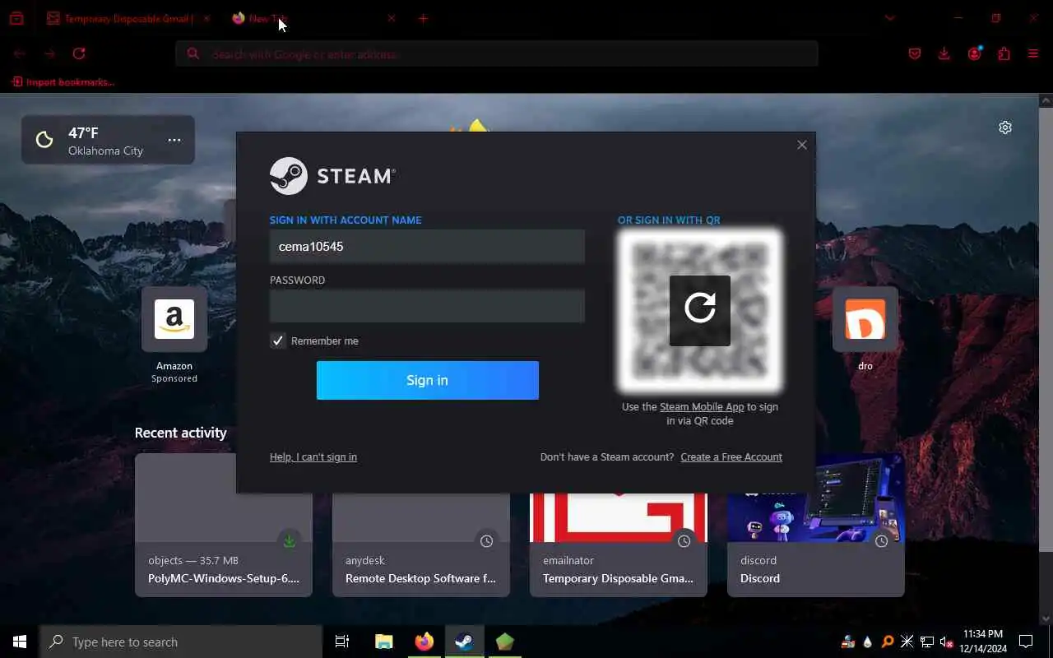Image resolution: width=1053 pixels, height=658 pixels.
Task: Click the taskbar clock showing 11:34 PM
Action: click(x=981, y=642)
